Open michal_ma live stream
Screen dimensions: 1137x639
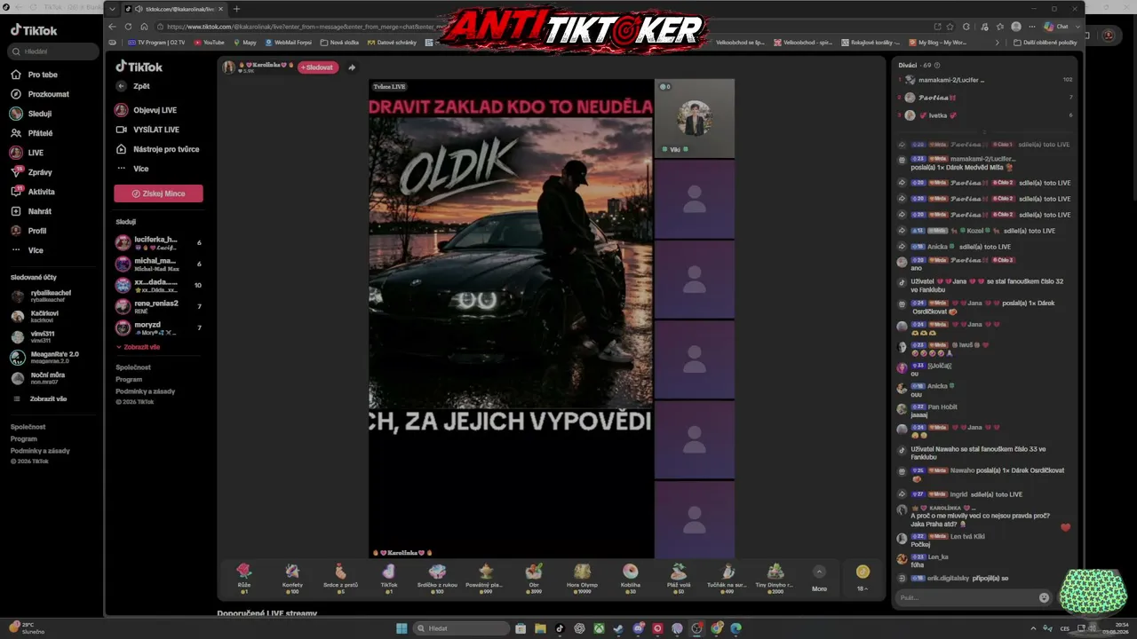(158, 264)
